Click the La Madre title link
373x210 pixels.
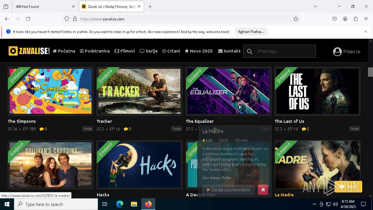pyautogui.click(x=284, y=195)
